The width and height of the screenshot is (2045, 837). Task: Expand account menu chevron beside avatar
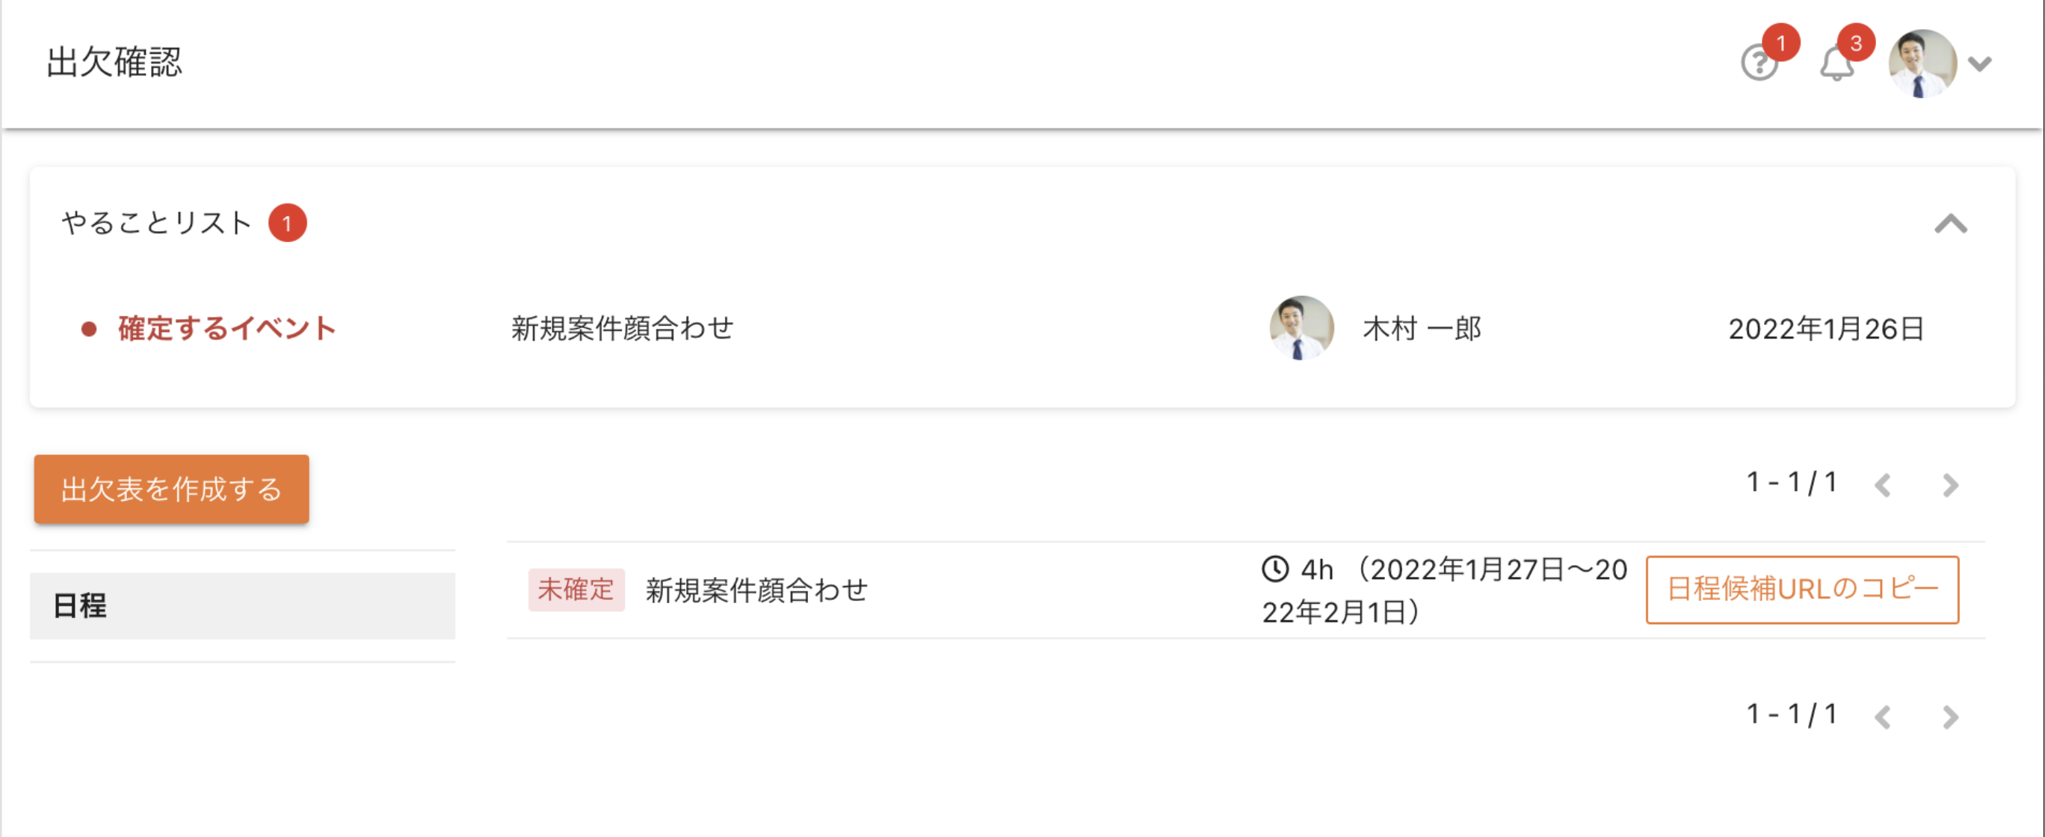click(x=1980, y=64)
